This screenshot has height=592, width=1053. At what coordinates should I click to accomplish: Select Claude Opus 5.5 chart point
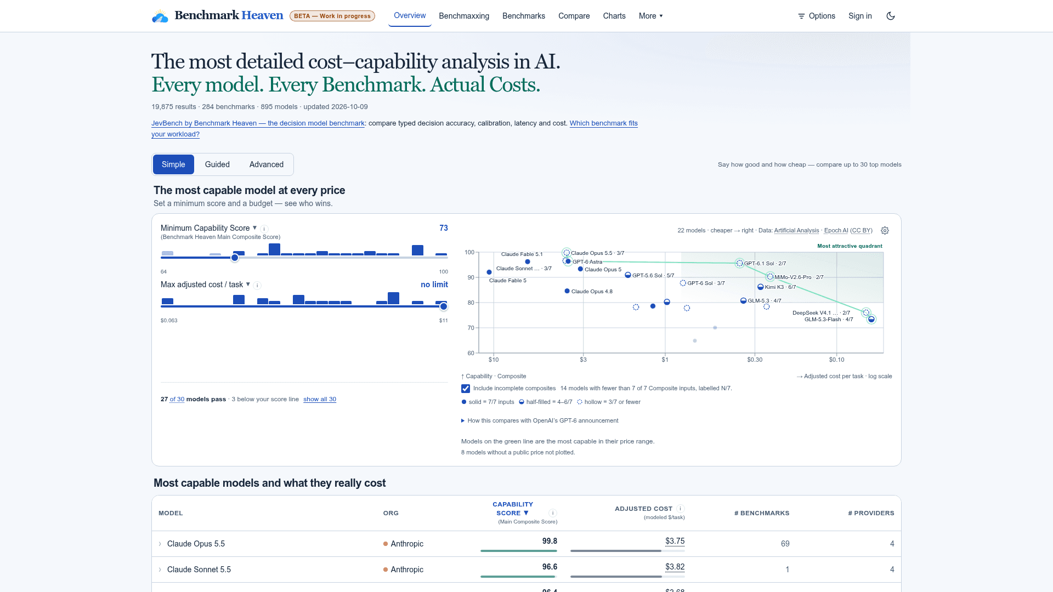coord(566,253)
